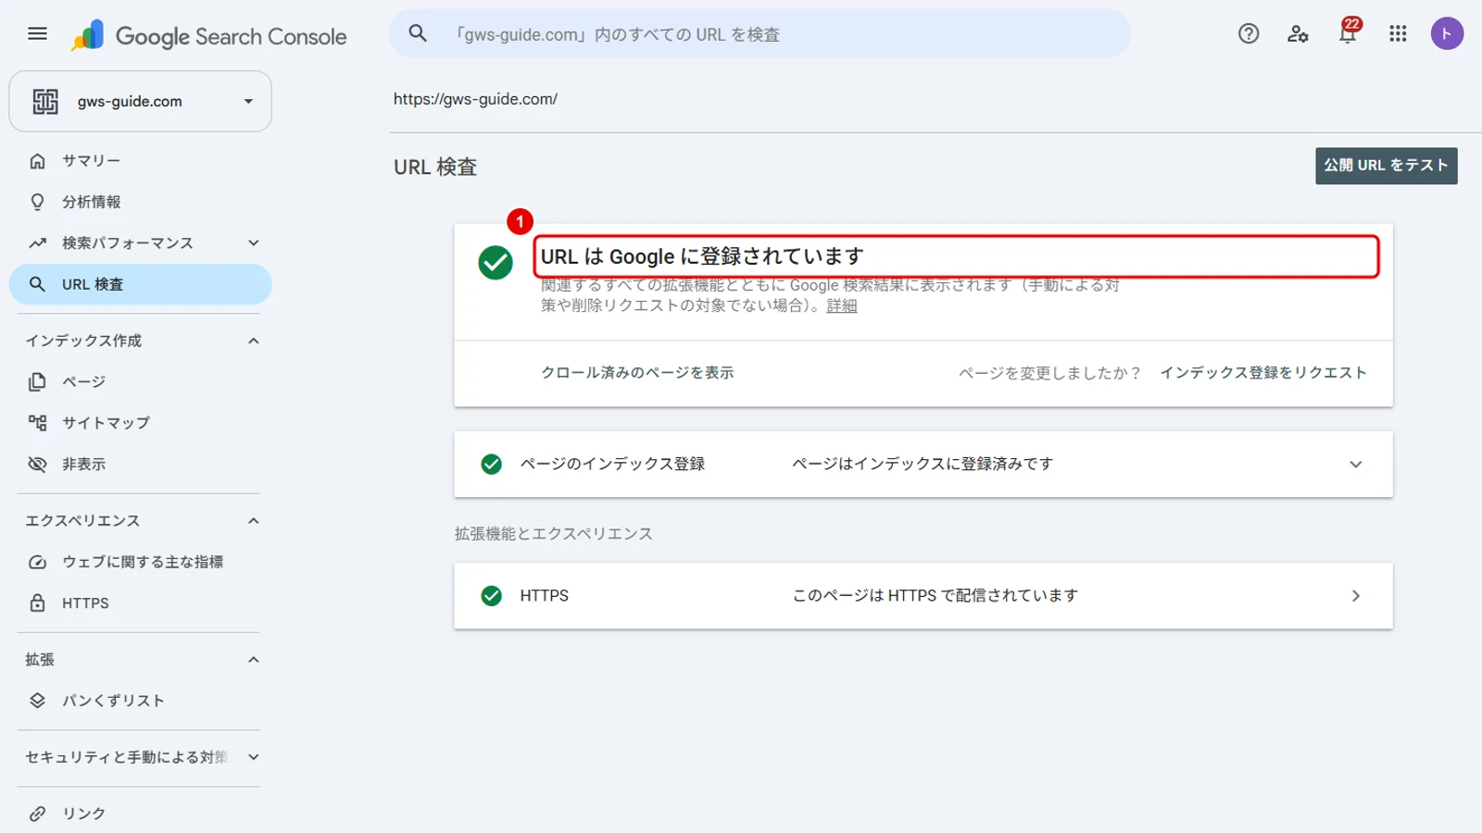Open the 詳細 link

[842, 305]
